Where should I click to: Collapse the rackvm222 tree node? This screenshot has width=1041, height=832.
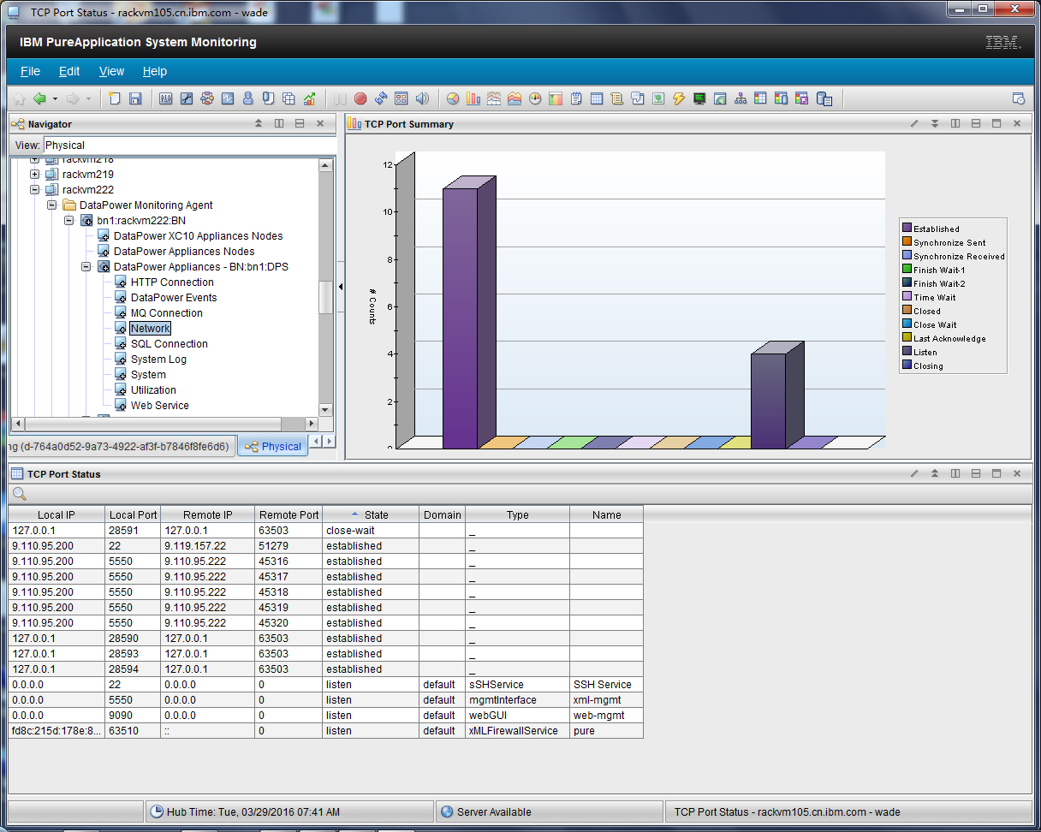35,189
